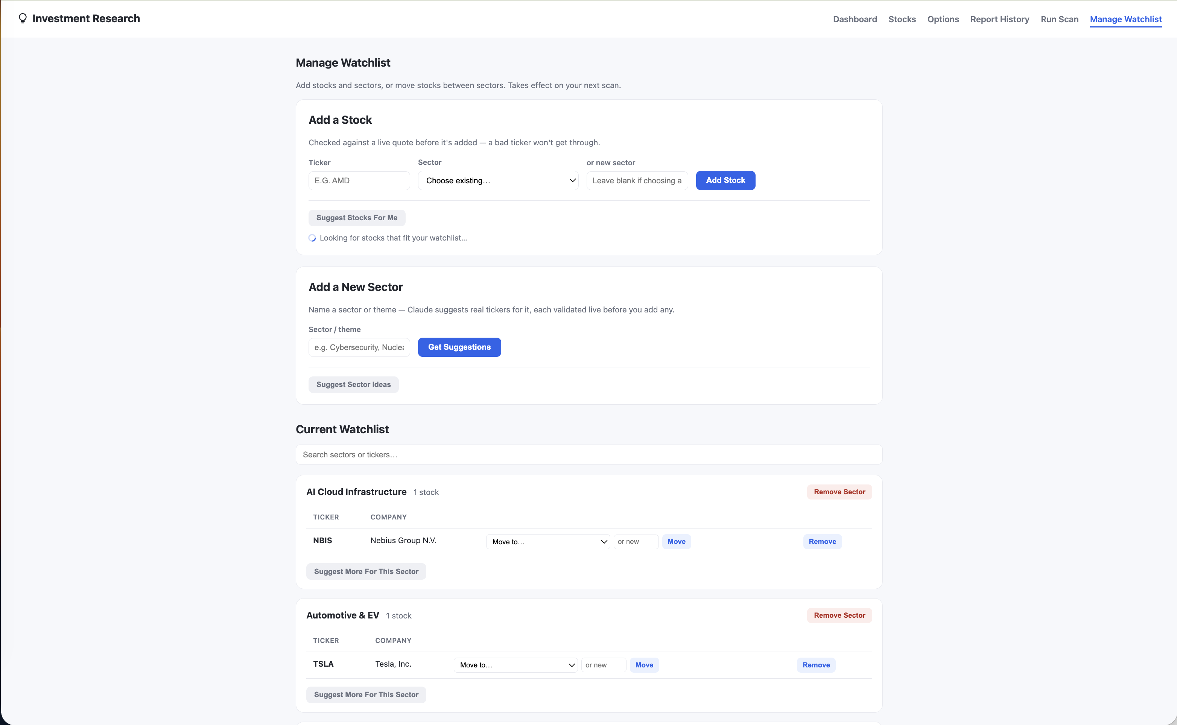
Task: Click the 'or new' field in TSLA row
Action: point(603,665)
